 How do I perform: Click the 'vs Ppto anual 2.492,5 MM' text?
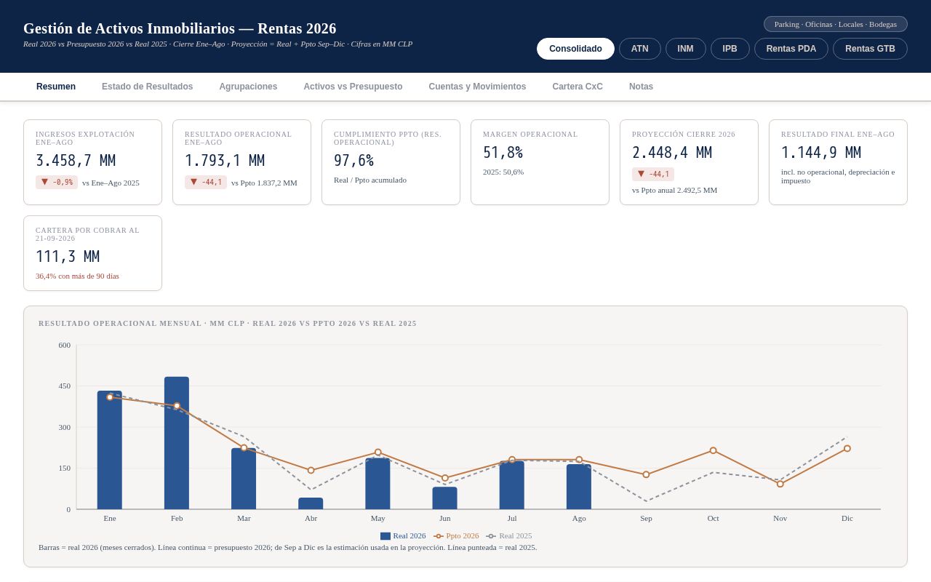[x=674, y=191]
